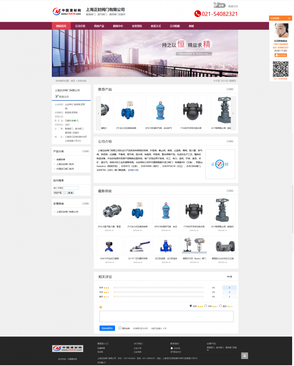Click FT44 steam trap in recommended products
The width and height of the screenshot is (294, 366).
(x=193, y=110)
